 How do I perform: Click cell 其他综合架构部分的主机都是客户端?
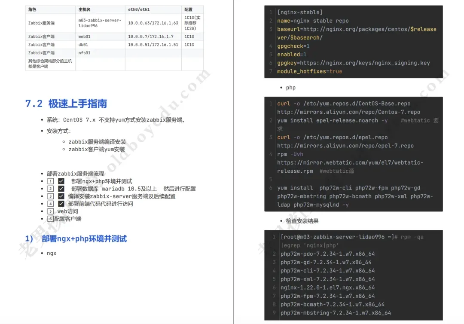point(50,64)
